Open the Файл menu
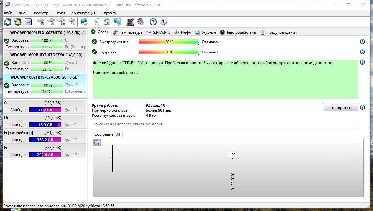 [8, 13]
